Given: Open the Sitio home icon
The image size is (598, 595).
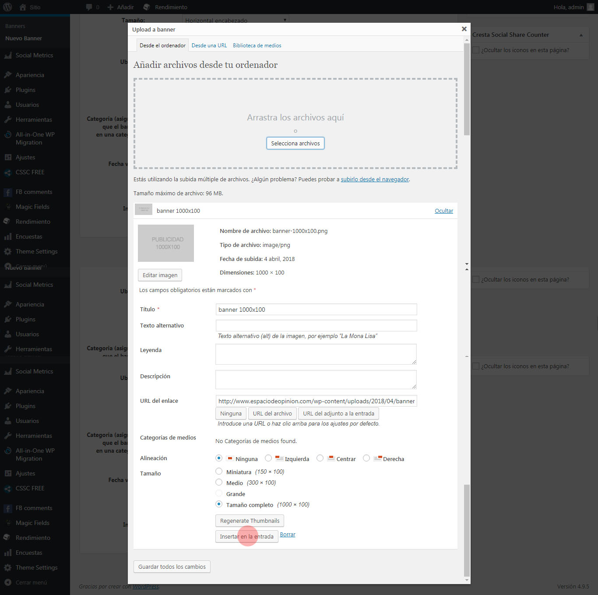Looking at the screenshot, I should tap(23, 7).
